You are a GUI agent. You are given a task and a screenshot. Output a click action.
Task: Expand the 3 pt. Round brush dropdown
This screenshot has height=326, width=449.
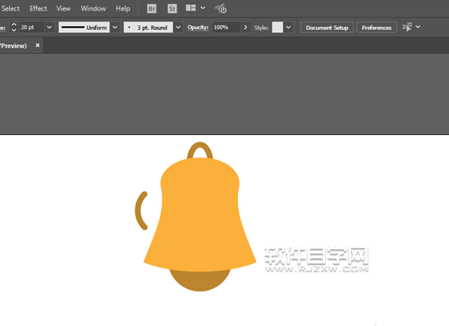pyautogui.click(x=178, y=27)
